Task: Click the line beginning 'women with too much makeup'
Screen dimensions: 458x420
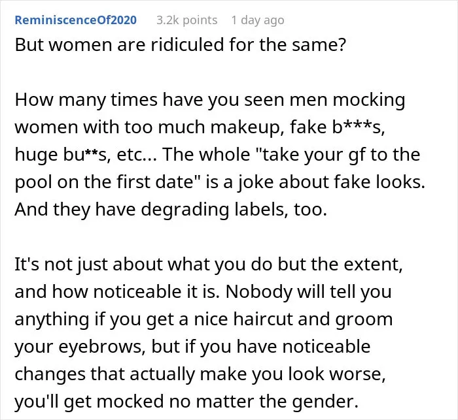Action: [200, 127]
